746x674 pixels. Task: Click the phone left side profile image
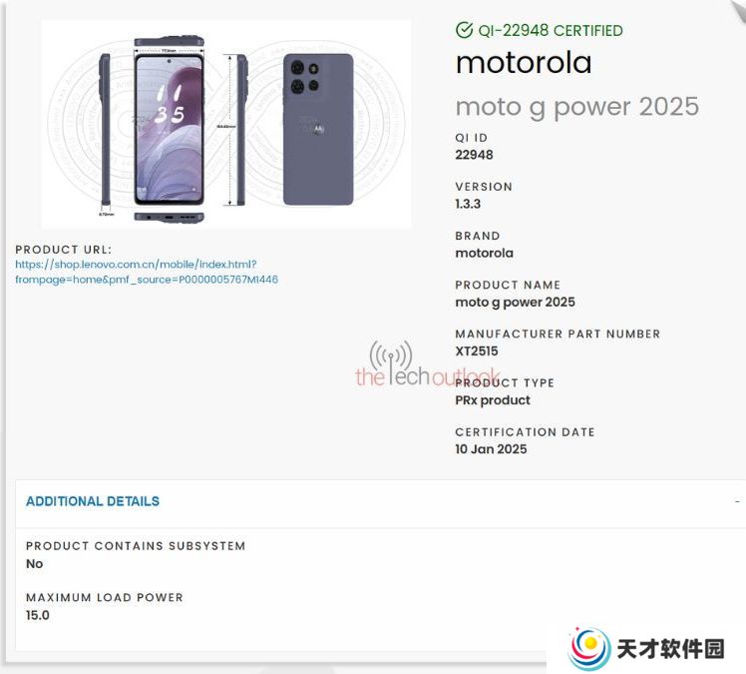[x=105, y=129]
